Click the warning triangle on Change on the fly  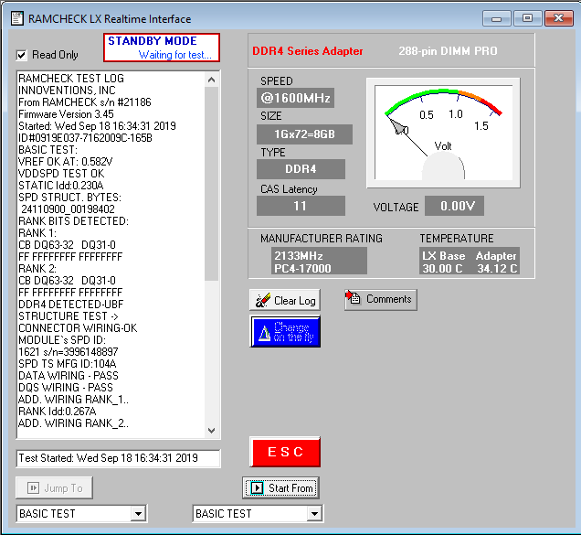click(265, 332)
